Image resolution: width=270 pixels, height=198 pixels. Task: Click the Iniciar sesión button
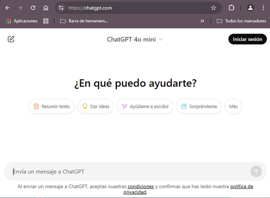pyautogui.click(x=247, y=39)
